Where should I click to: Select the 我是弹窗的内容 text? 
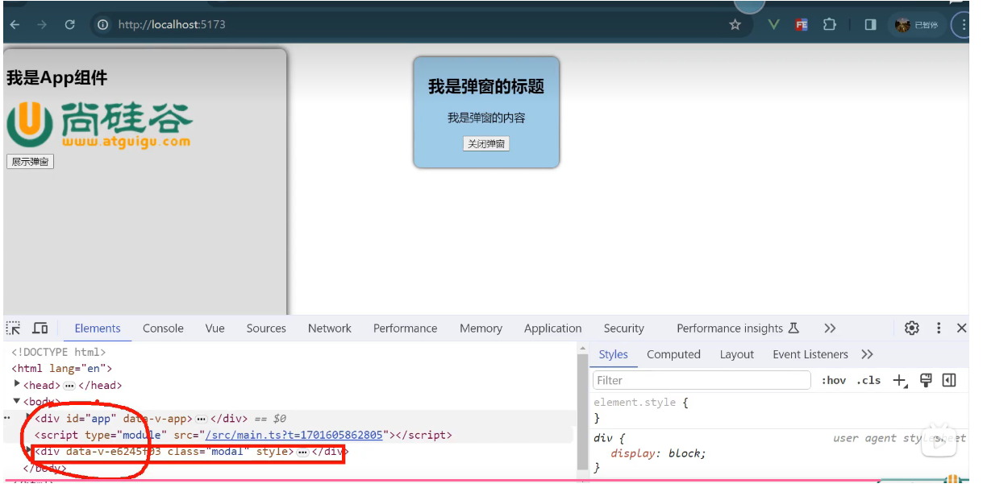tap(486, 118)
